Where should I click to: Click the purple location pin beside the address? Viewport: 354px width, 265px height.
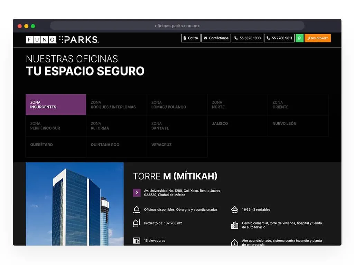(x=137, y=192)
